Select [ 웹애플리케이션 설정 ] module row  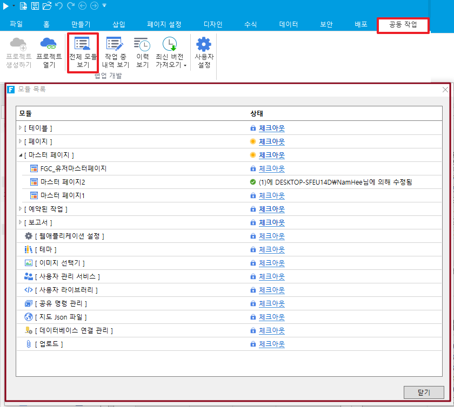pyautogui.click(x=69, y=236)
